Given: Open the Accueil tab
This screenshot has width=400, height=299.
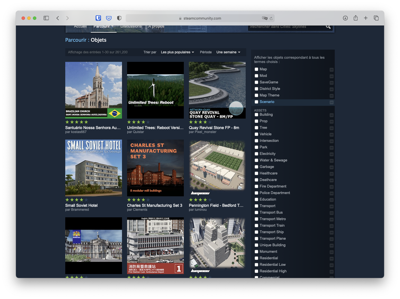Looking at the screenshot, I should [x=80, y=26].
